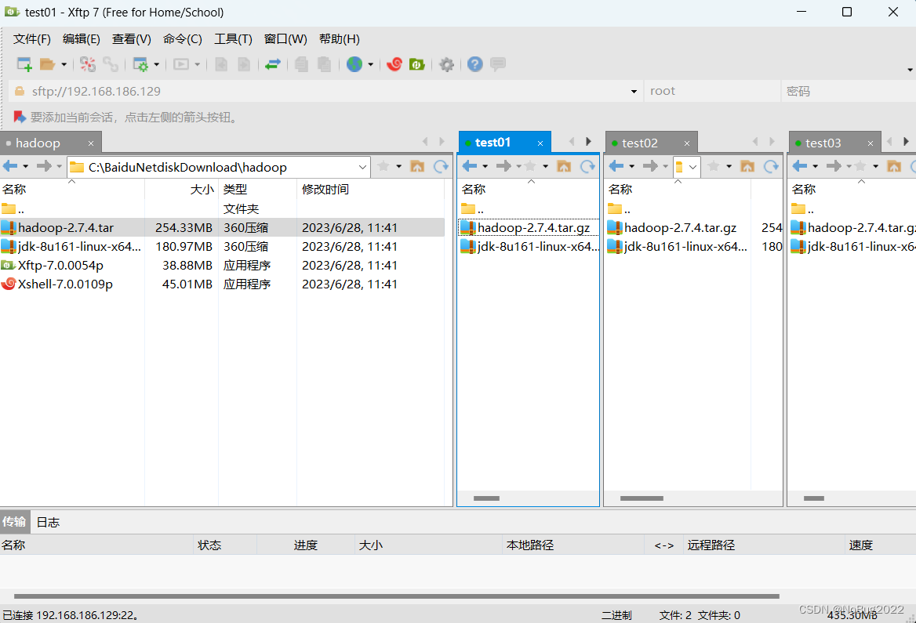Refresh the test02 remote pane

pyautogui.click(x=771, y=166)
